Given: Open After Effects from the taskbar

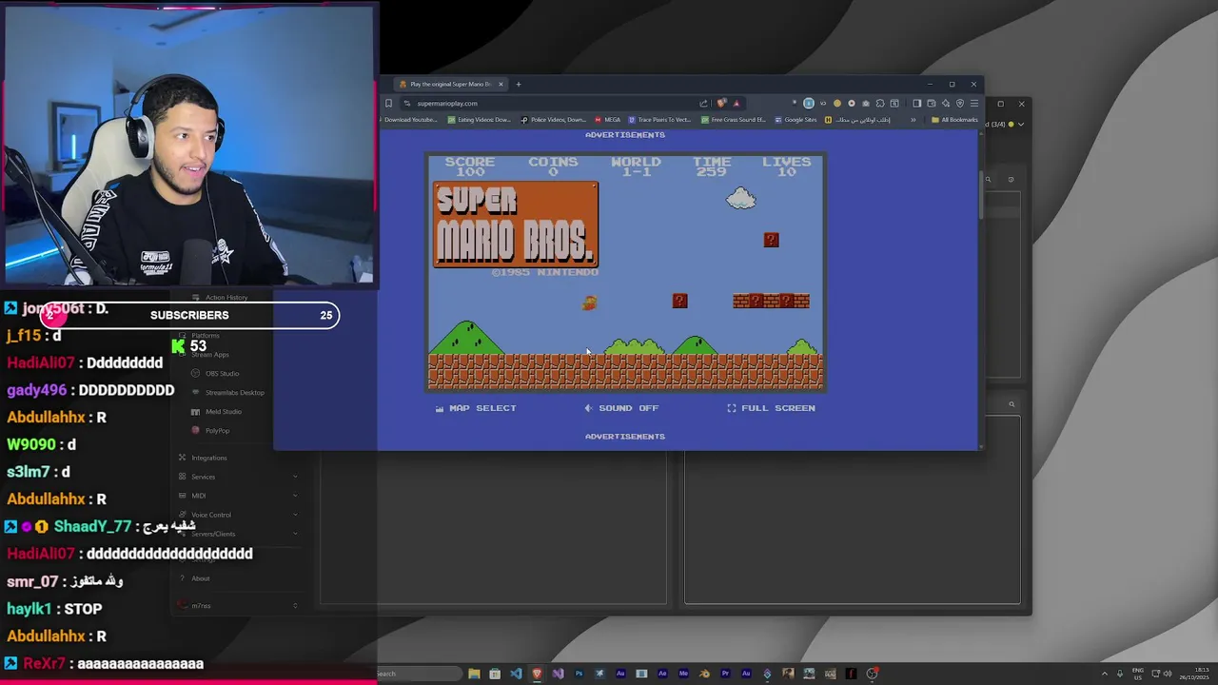Looking at the screenshot, I should click(x=662, y=674).
